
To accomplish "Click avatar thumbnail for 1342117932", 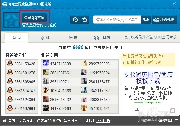I will 84,90.
